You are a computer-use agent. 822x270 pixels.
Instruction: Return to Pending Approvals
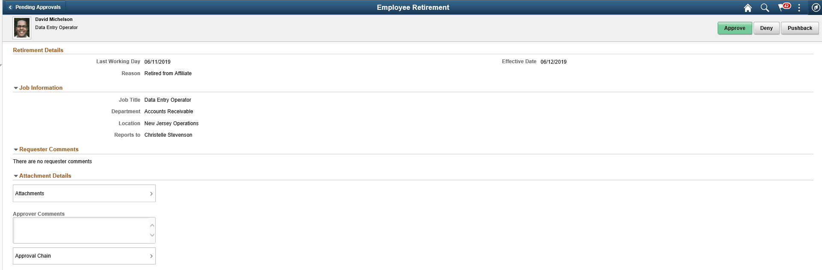tap(38, 7)
